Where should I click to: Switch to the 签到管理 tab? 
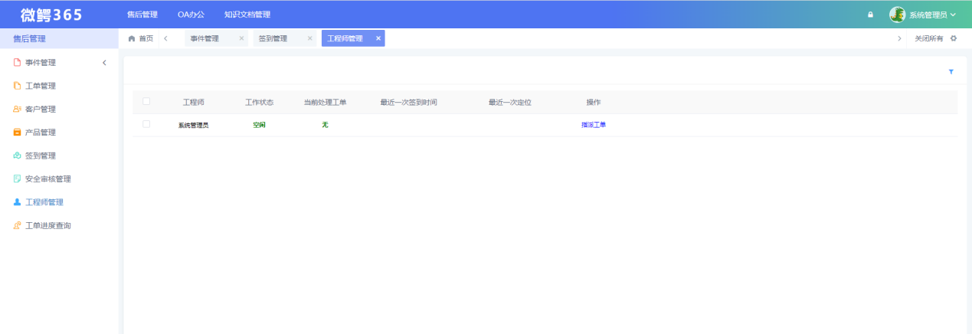[273, 38]
